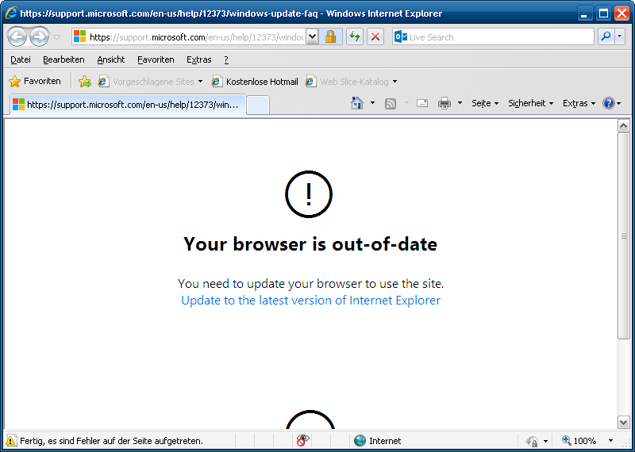Open the Seite command bar menu
This screenshot has width=635, height=452.
click(x=485, y=104)
